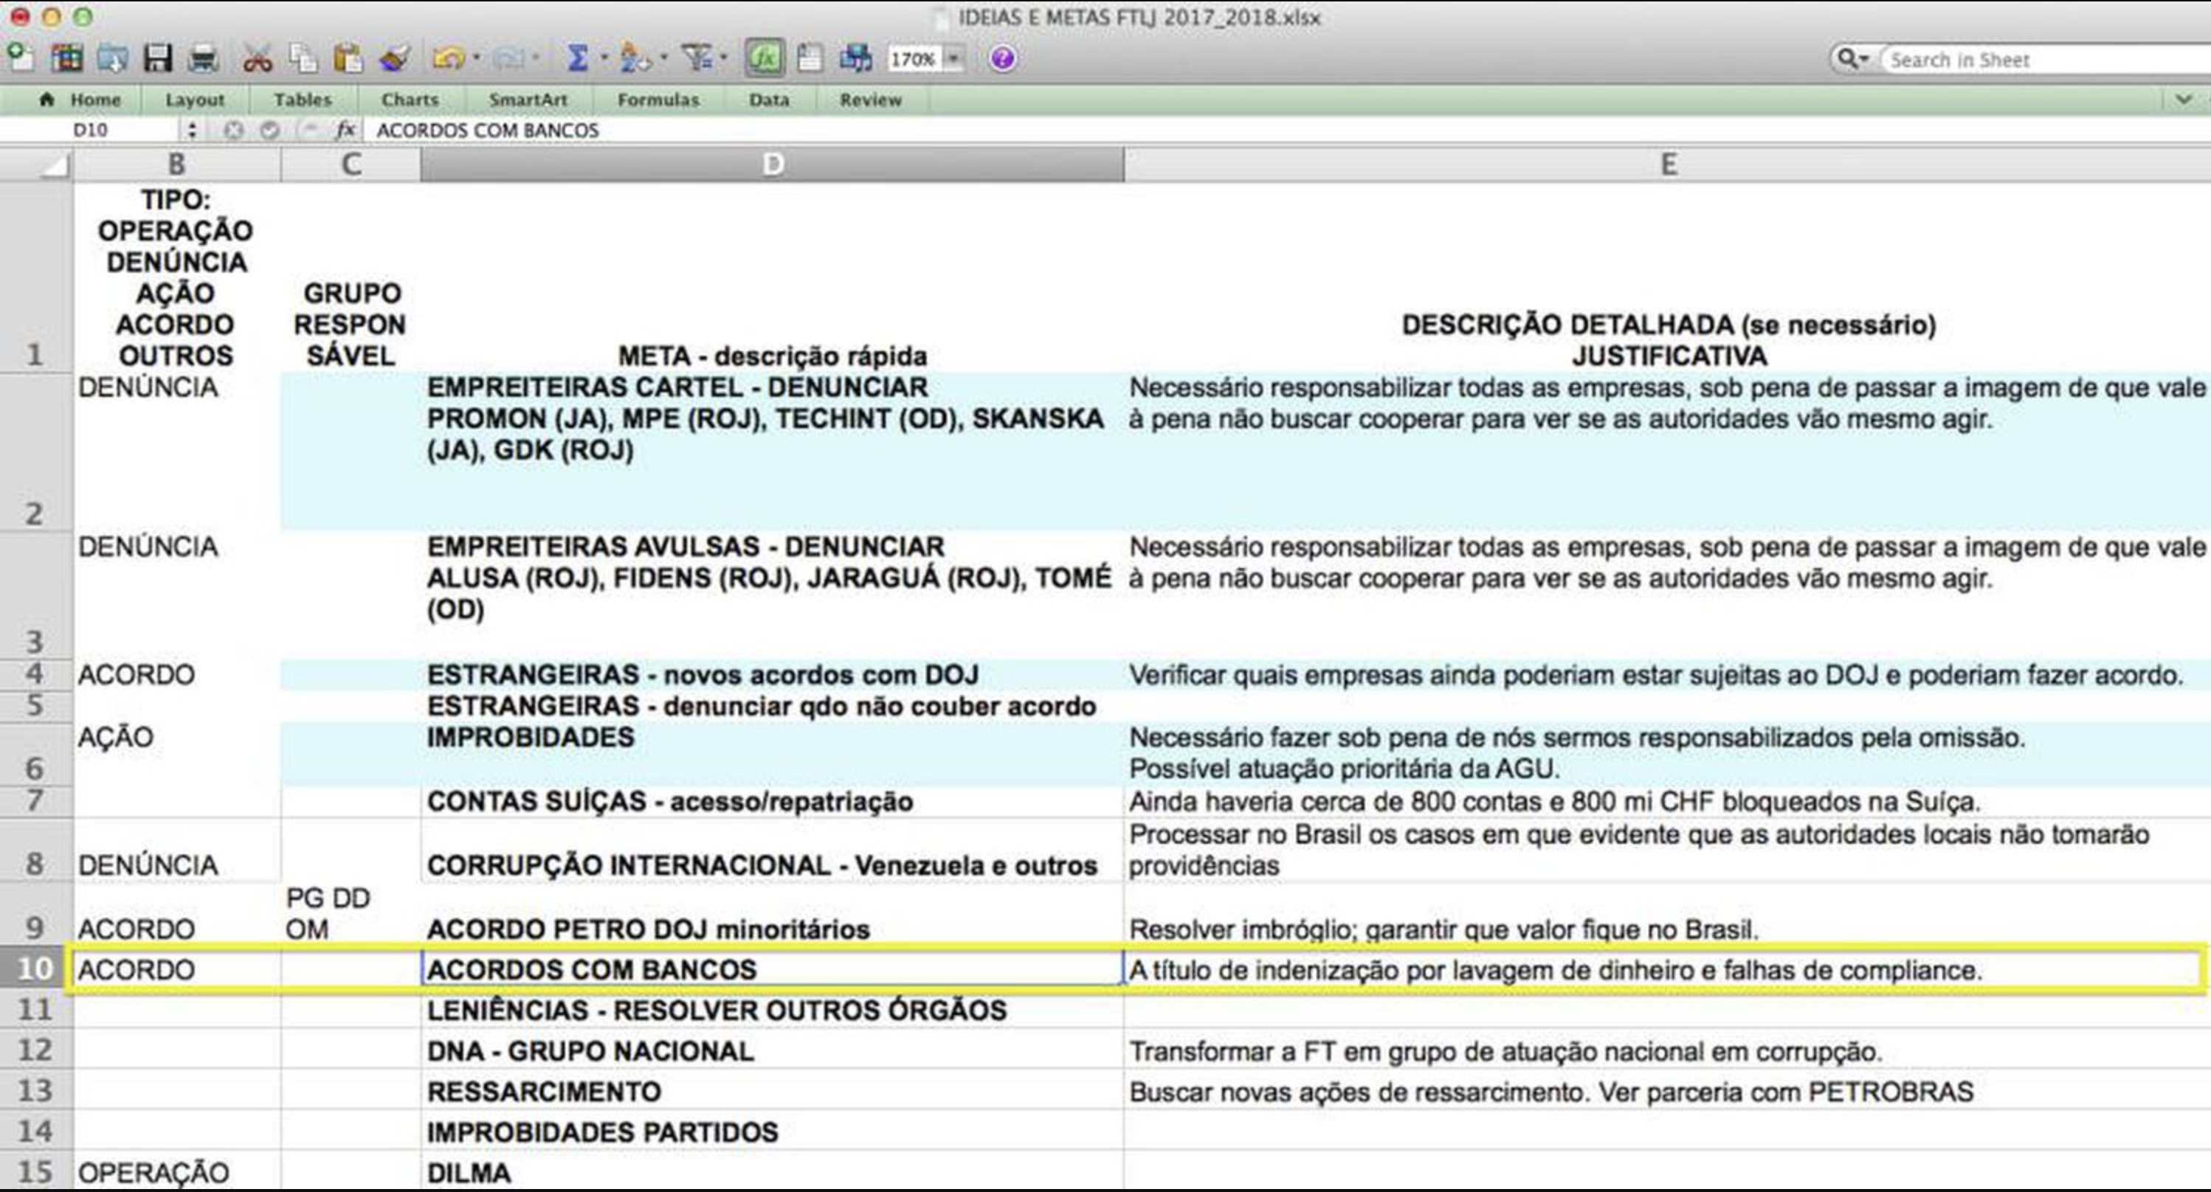Expand the Undo history dropdown arrow
Viewport: 2211px width, 1192px height.
tap(476, 59)
